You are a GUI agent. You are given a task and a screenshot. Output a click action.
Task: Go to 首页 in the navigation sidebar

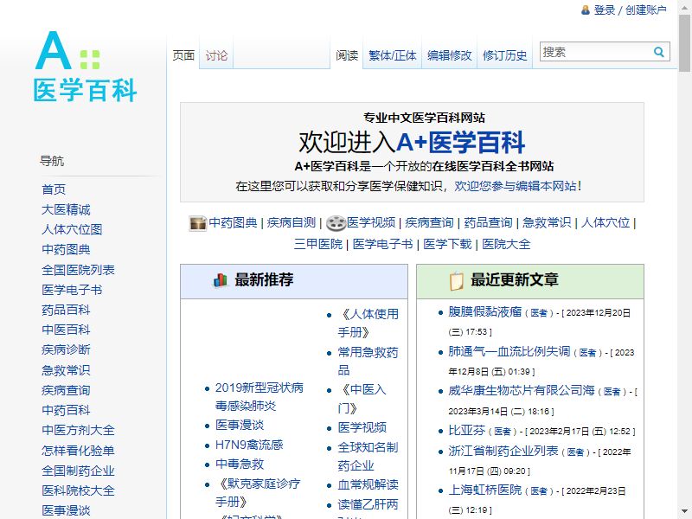54,189
